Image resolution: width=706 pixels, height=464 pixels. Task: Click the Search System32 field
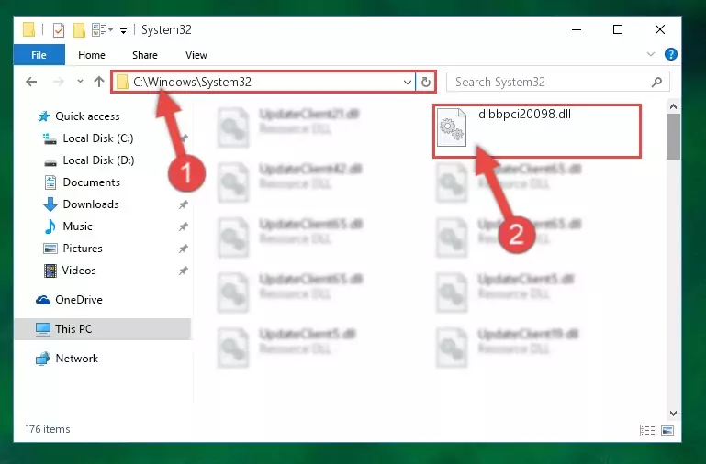click(557, 82)
